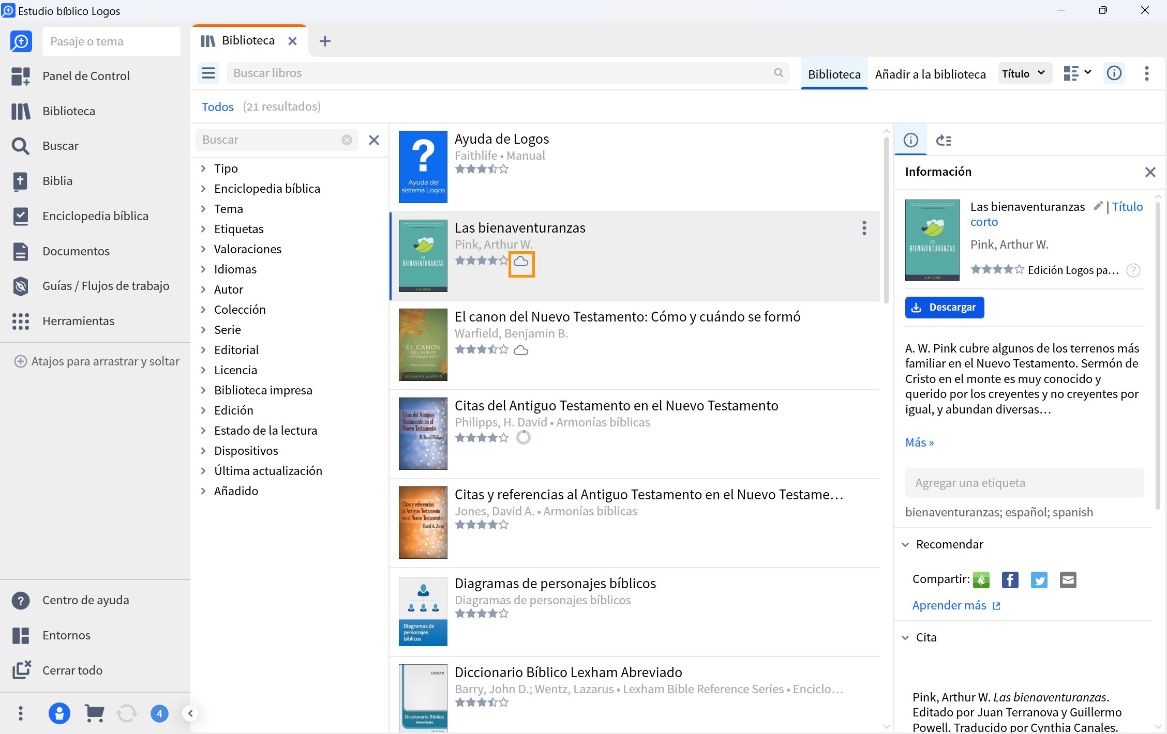The image size is (1167, 734).
Task: Click the Título corto link
Action: [x=1128, y=206]
